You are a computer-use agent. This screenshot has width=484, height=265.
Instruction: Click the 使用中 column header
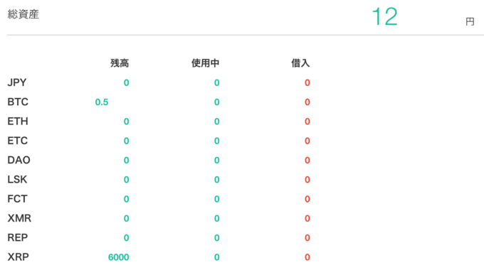click(x=205, y=63)
